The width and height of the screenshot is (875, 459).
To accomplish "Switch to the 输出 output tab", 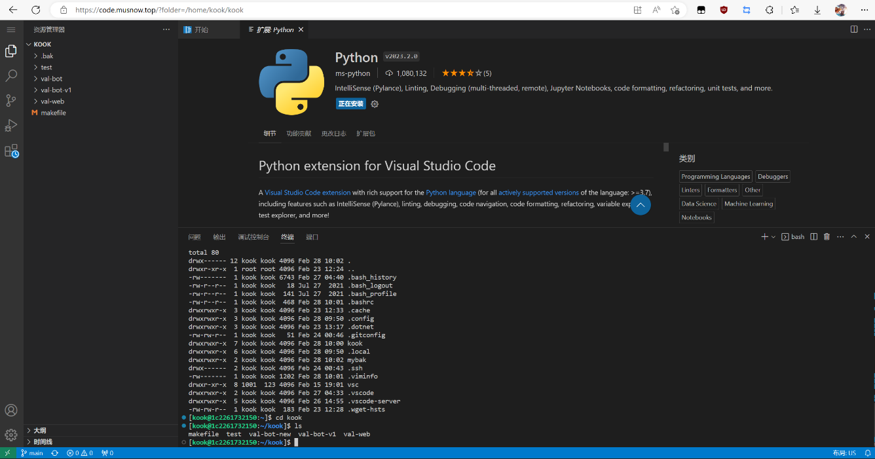I will (219, 237).
